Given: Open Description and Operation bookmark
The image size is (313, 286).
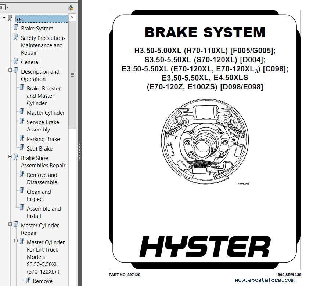Looking at the screenshot, I should point(40,75).
